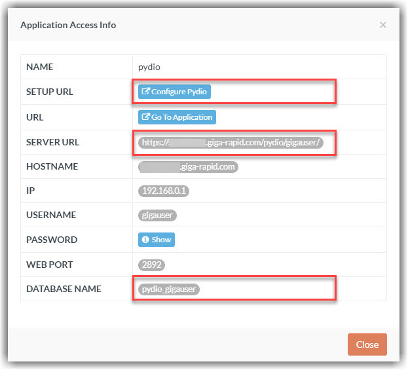The height and width of the screenshot is (370, 408).
Task: Close the dialog with the orange Close button
Action: point(367,344)
